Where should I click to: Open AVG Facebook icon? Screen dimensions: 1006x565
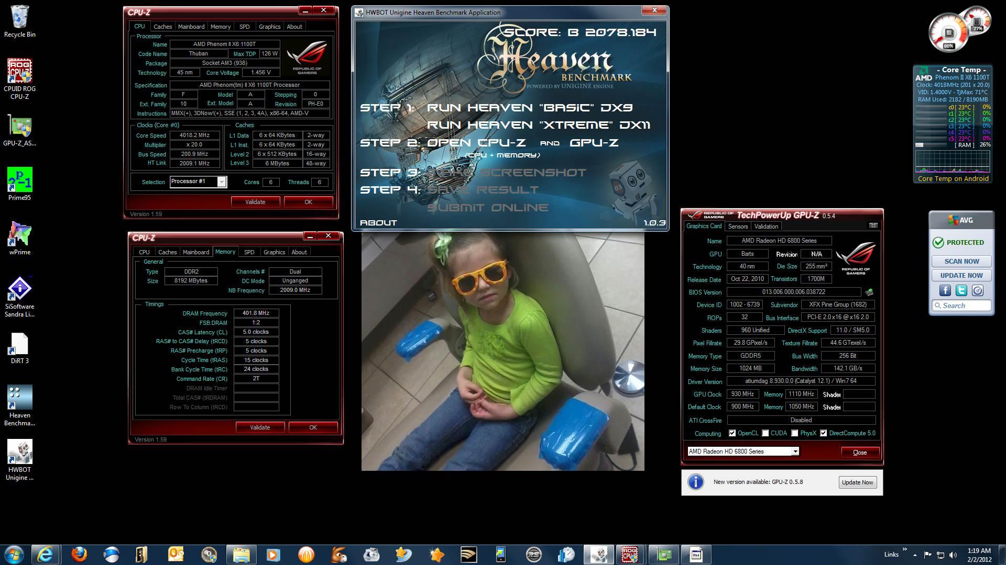[x=945, y=290]
